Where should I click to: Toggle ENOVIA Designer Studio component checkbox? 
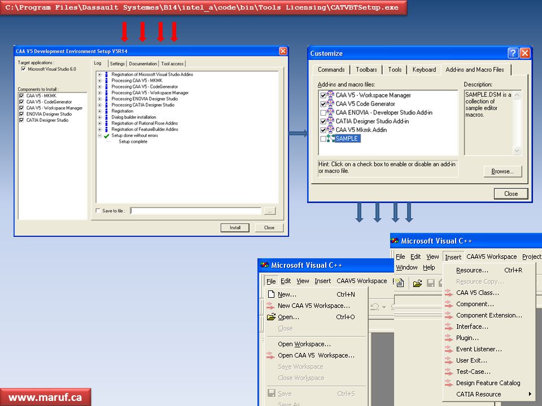(21, 114)
